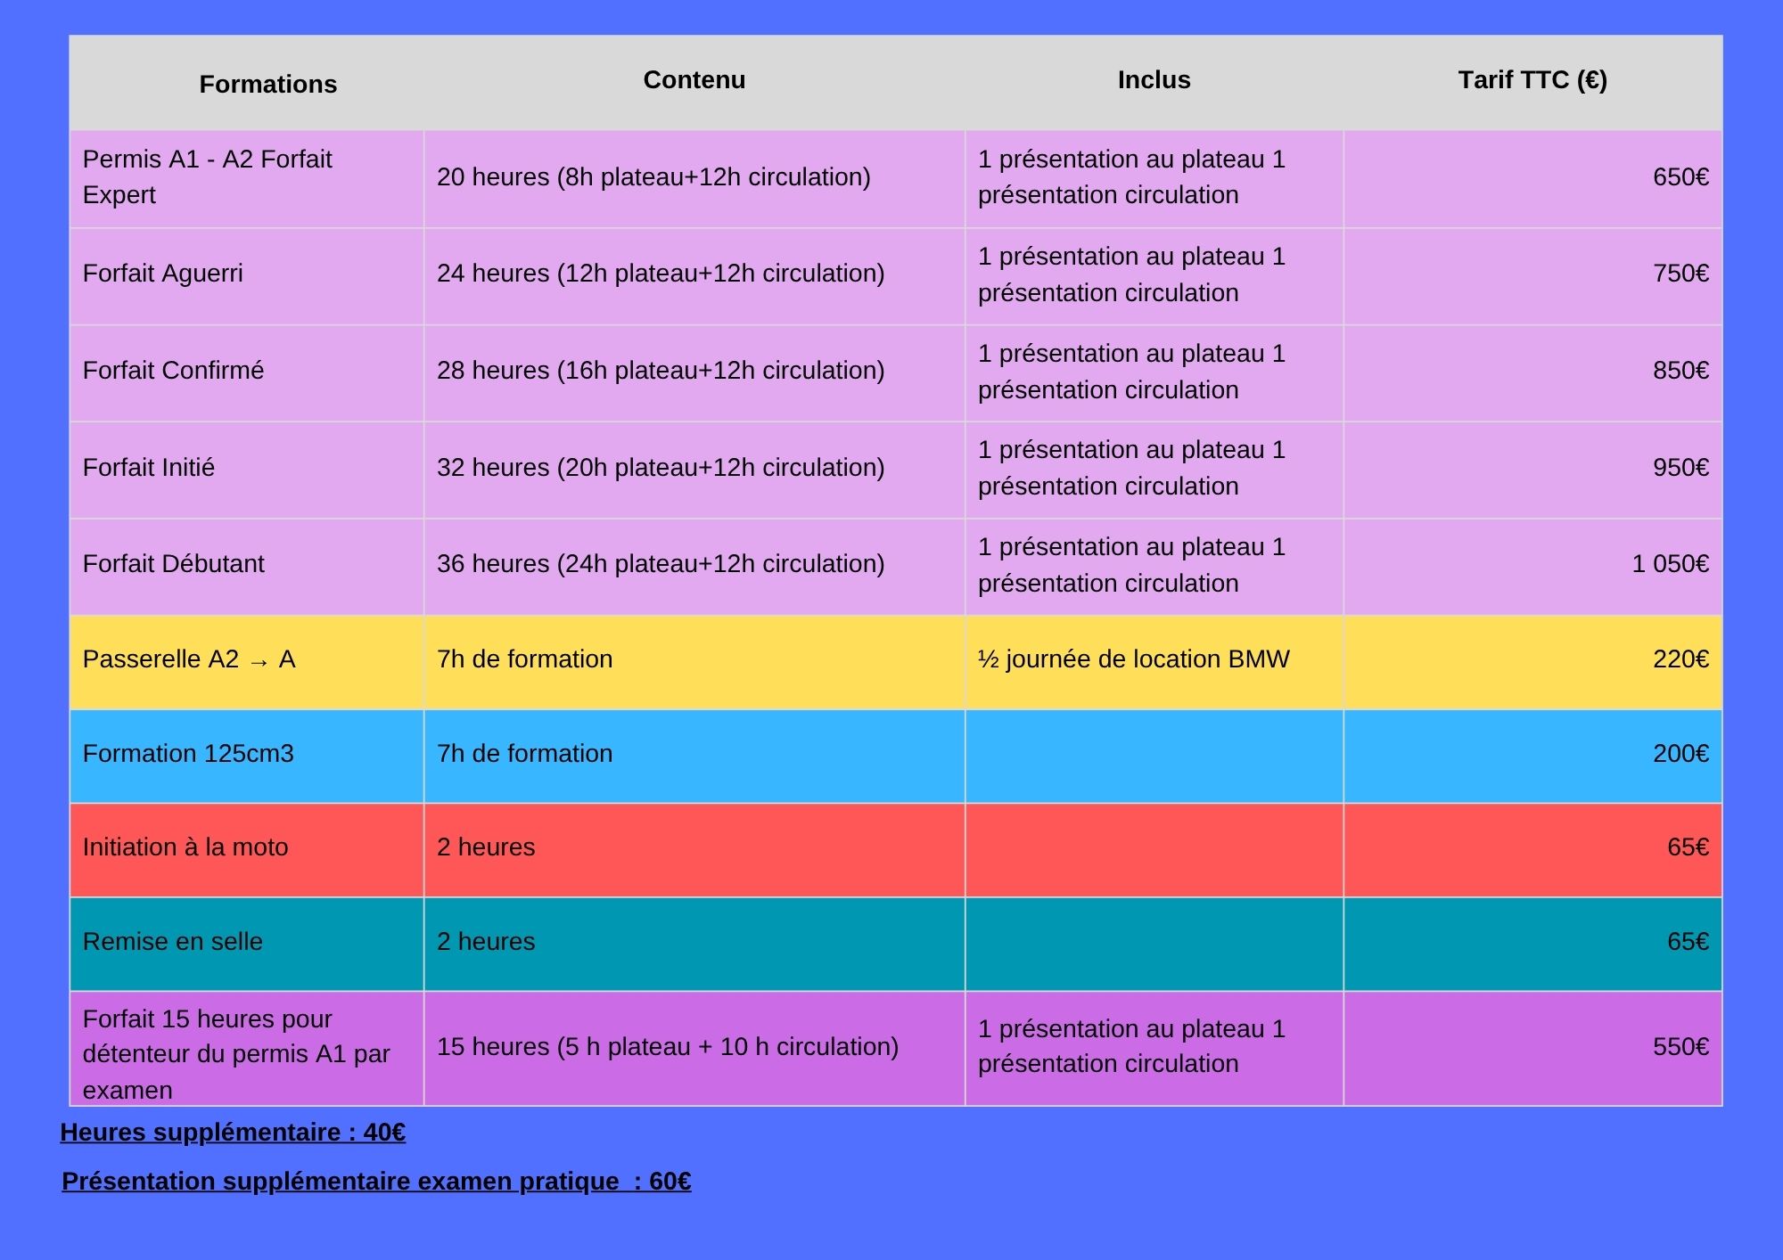Click "32 heures (20h plateau+12h circulation)"
The image size is (1783, 1260).
661,468
